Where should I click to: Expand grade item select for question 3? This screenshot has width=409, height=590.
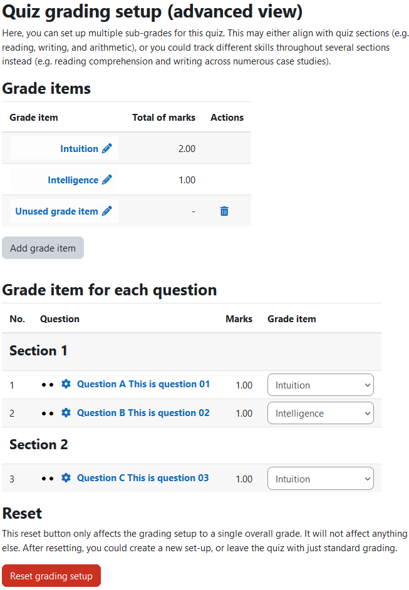coord(321,479)
